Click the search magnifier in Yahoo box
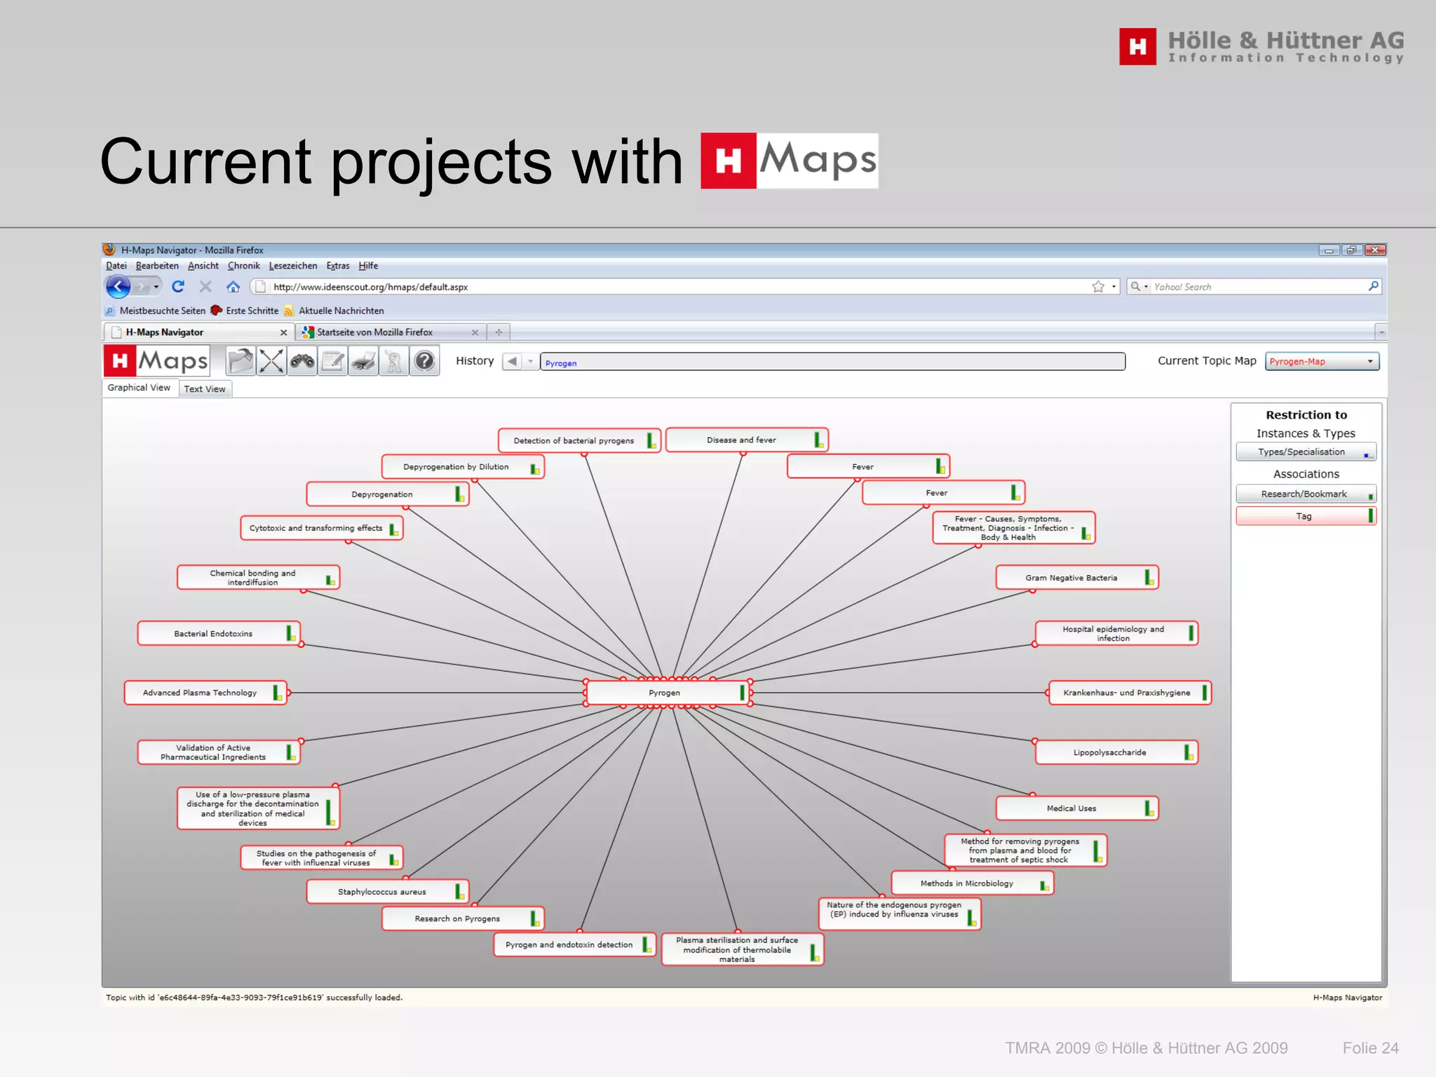The image size is (1436, 1077). tap(1373, 286)
